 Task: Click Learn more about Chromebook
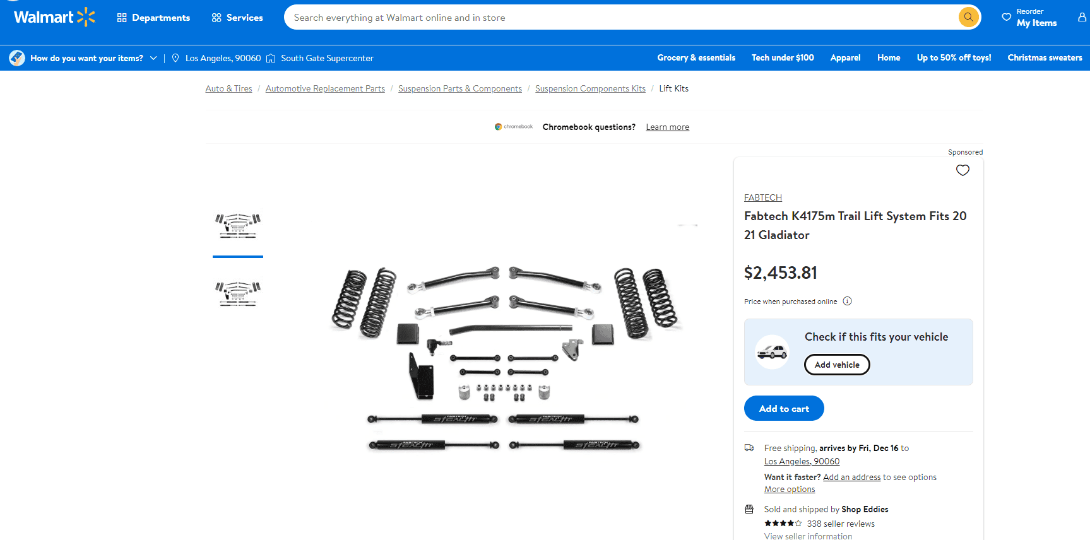(x=667, y=127)
